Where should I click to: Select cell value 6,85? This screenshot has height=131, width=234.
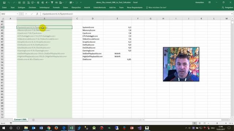117,59
